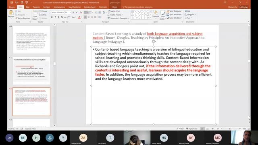Open Şekil Efektleri shape effects dropdown
Image resolution: width=258 pixels, height=145 pixels.
click(174, 18)
